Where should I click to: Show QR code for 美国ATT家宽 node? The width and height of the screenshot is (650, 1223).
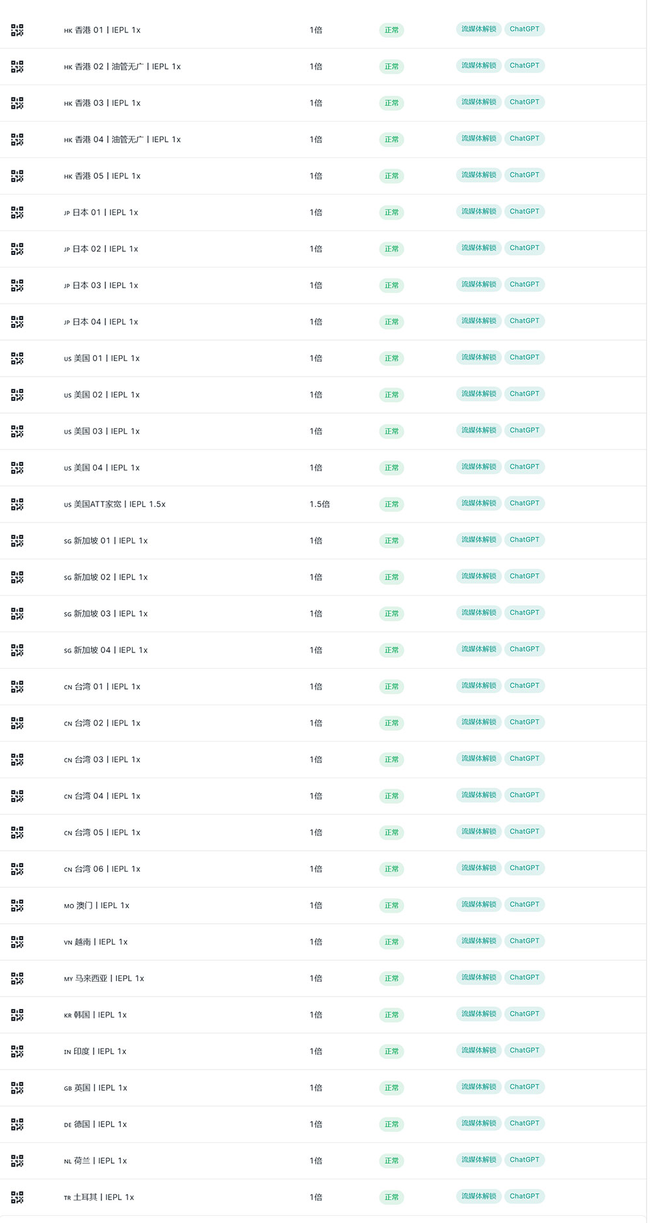[x=18, y=504]
